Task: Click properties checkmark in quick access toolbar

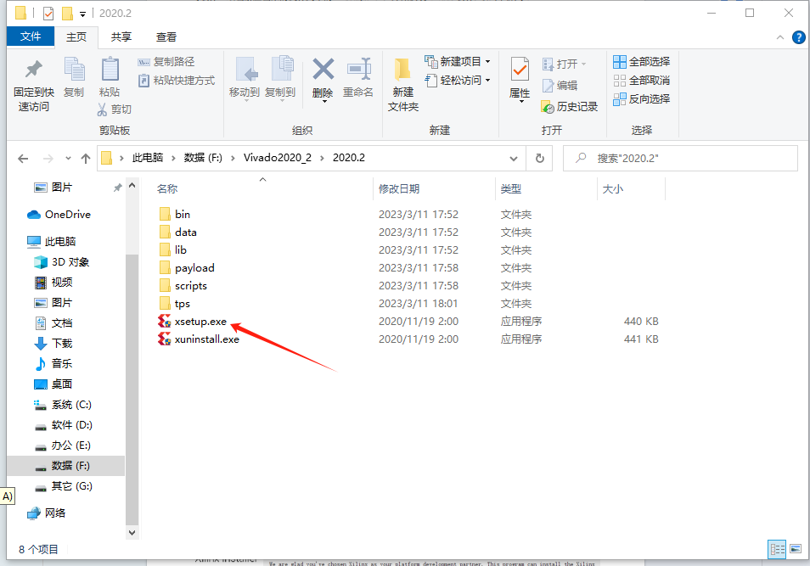Action: pos(48,13)
